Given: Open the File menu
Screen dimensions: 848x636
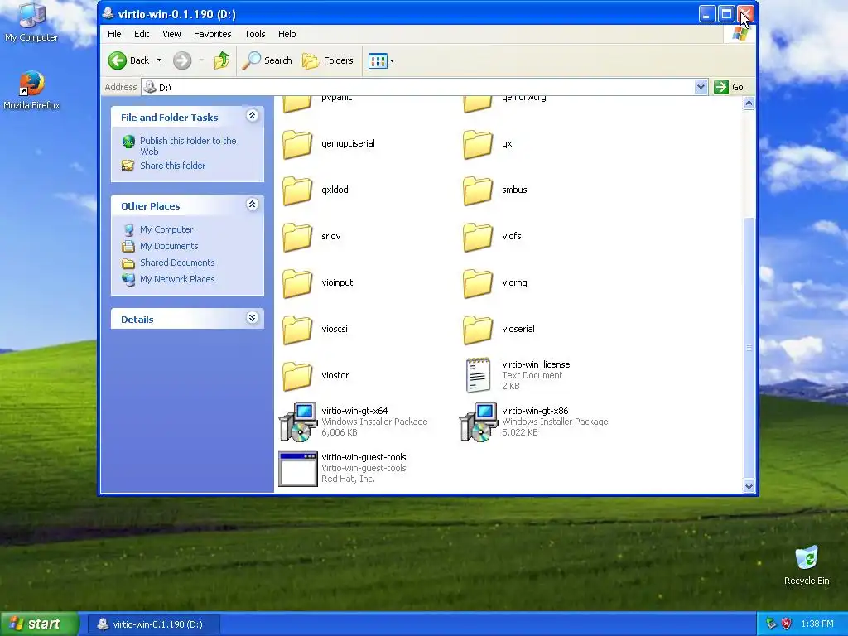Looking at the screenshot, I should coord(114,34).
